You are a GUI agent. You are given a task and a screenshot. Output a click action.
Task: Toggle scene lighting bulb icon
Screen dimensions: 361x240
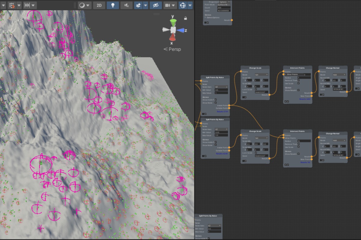pyautogui.click(x=113, y=5)
